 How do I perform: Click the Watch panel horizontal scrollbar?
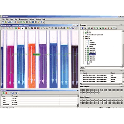(x=101, y=84)
